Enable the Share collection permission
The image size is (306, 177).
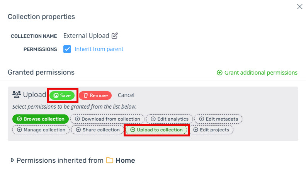click(x=98, y=130)
